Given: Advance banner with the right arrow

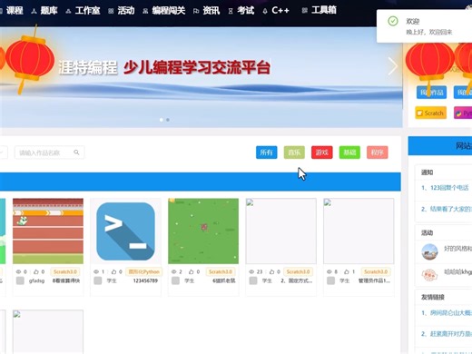Looking at the screenshot, I should click(393, 66).
